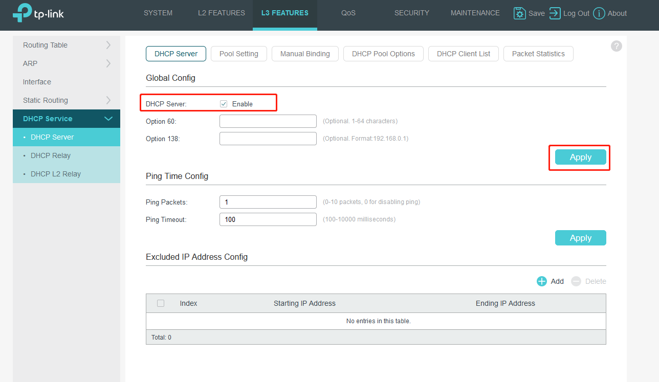The image size is (659, 382).
Task: Tick the select-all checkbox in table header
Action: coord(161,303)
